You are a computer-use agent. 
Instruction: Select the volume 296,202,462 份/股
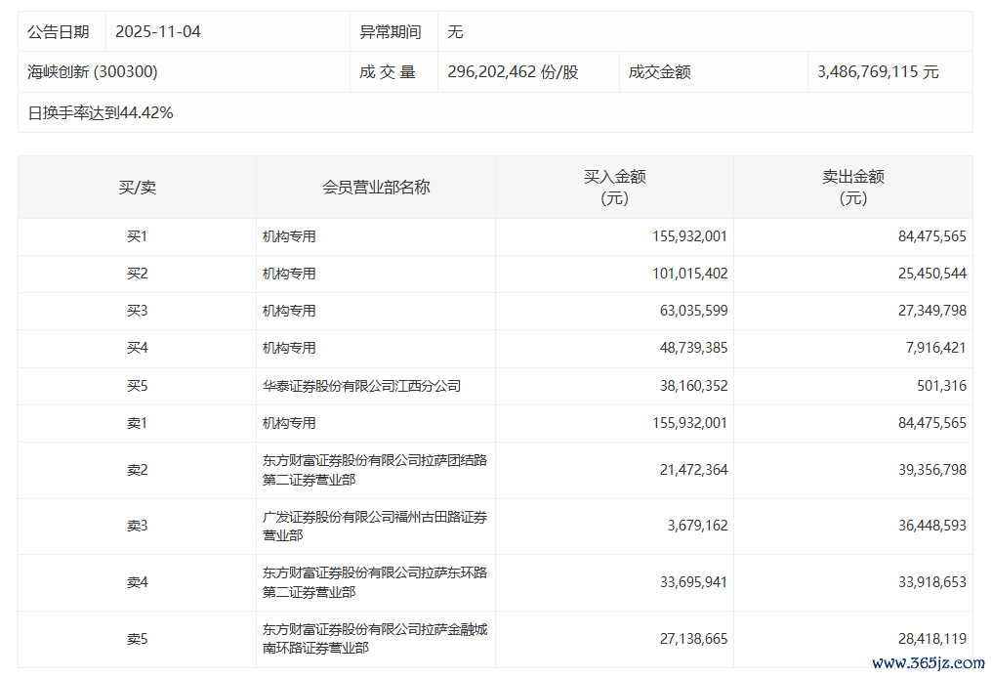(x=513, y=71)
